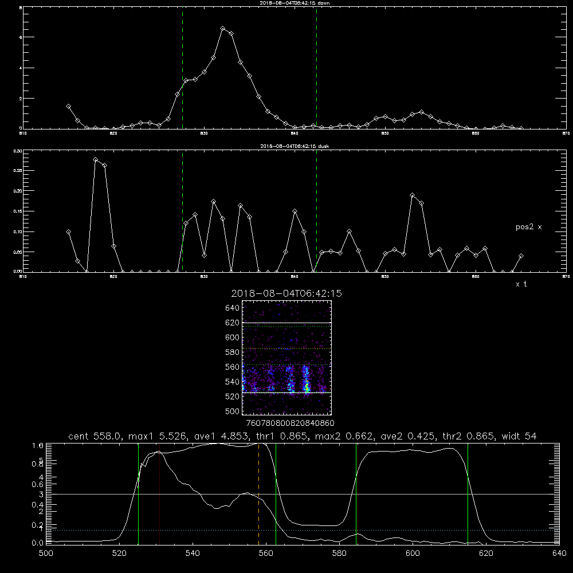This screenshot has height=573, width=573.
Task: Click 'thr1 0.865' in the stats line
Action: (x=281, y=436)
